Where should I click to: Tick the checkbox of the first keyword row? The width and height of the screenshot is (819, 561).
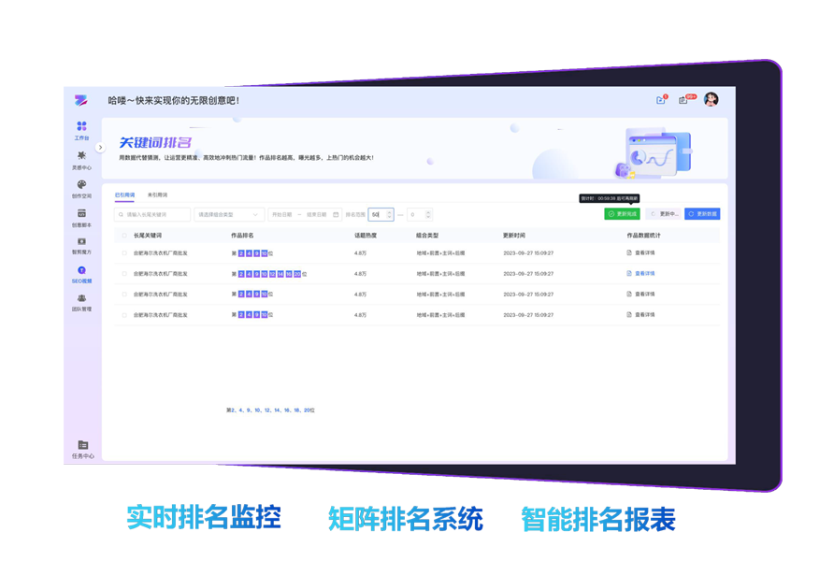tap(124, 253)
